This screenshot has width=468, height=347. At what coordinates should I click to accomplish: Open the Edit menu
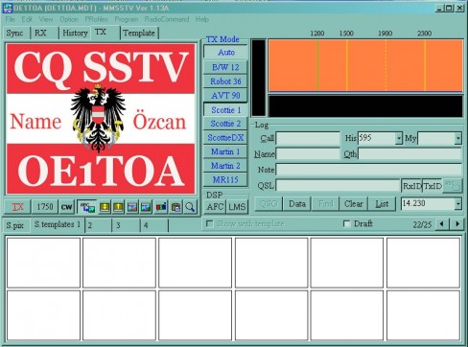[27, 19]
